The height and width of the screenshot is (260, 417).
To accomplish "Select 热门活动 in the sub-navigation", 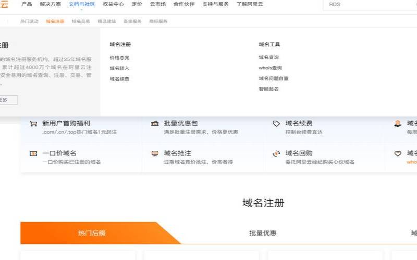I will point(29,21).
